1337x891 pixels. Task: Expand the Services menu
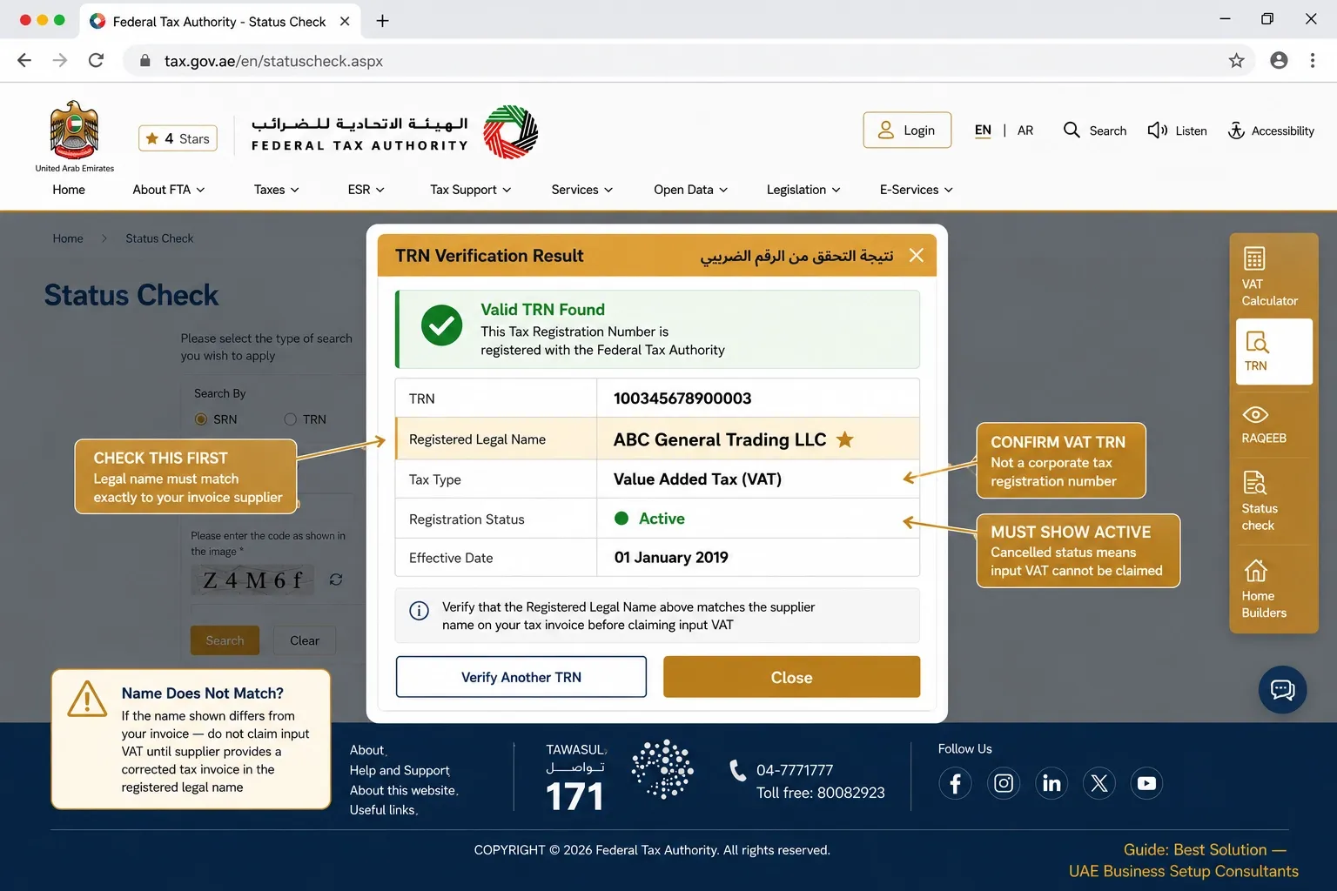[582, 190]
